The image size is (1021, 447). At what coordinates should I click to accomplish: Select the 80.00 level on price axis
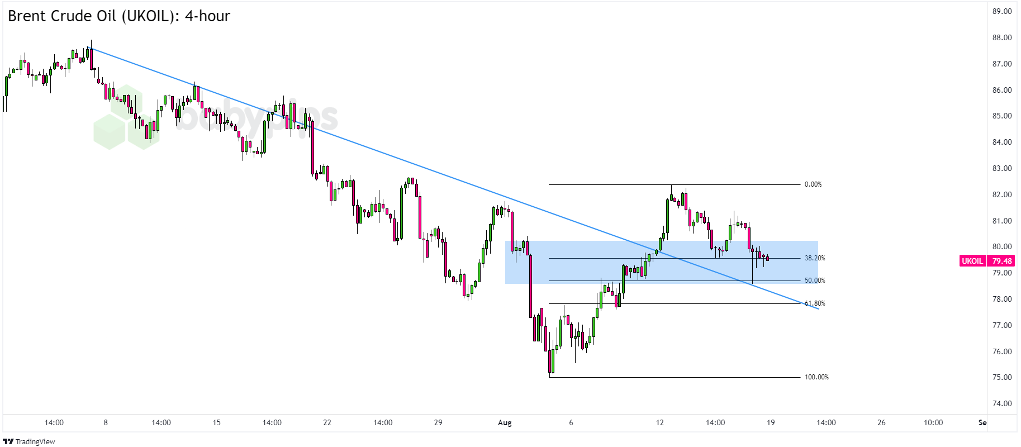click(1002, 246)
